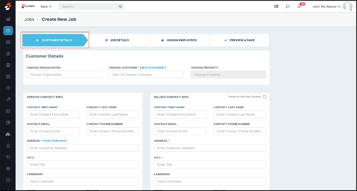357x191 pixels.
Task: Open the chat messages icon
Action: pos(288,7)
